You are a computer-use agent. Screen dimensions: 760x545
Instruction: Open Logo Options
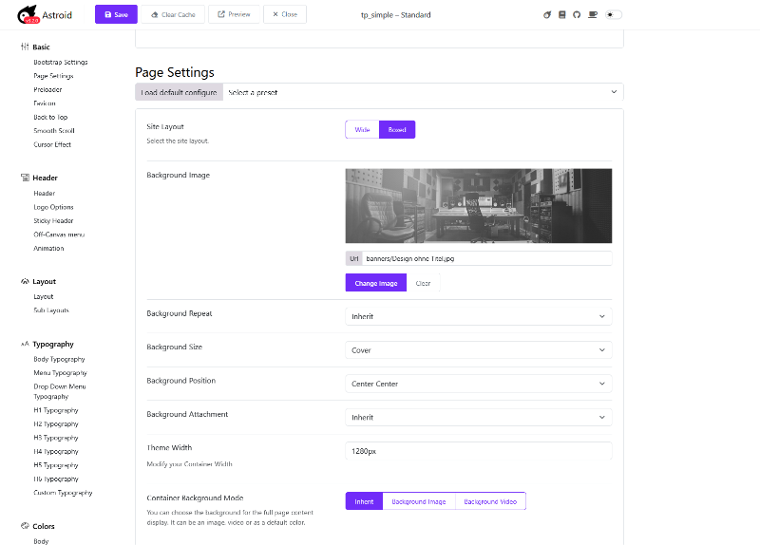point(53,207)
